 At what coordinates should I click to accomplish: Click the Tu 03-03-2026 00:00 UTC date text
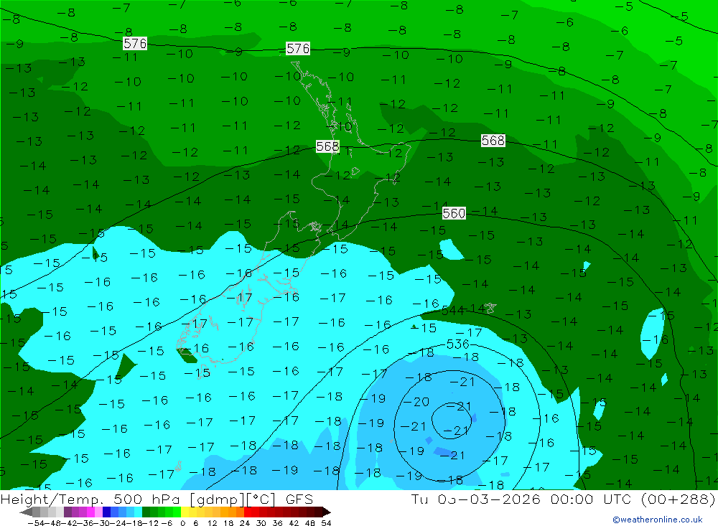pyautogui.click(x=520, y=499)
